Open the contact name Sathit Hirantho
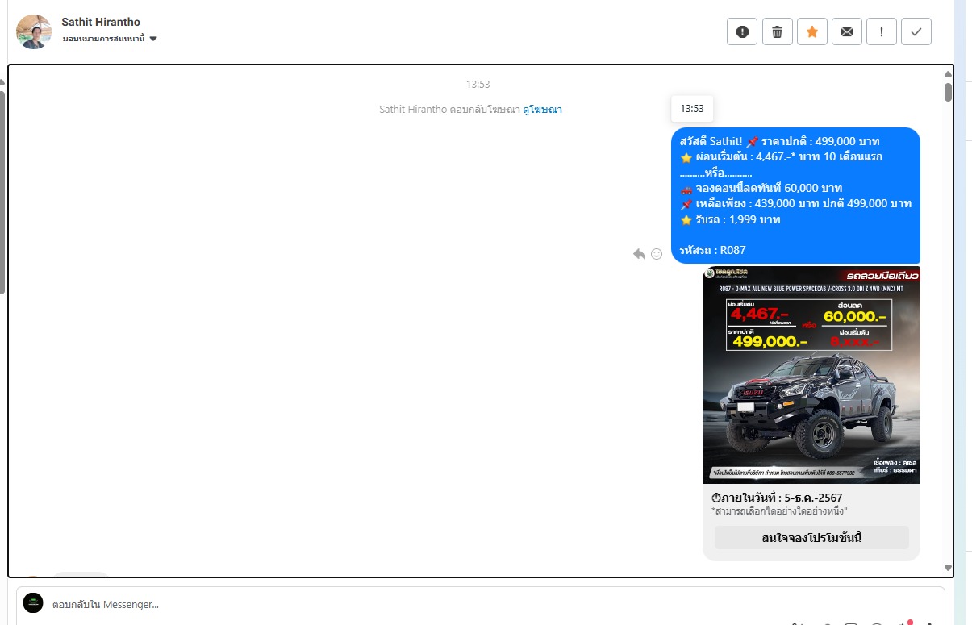Viewport: 972px width, 625px height. [101, 22]
